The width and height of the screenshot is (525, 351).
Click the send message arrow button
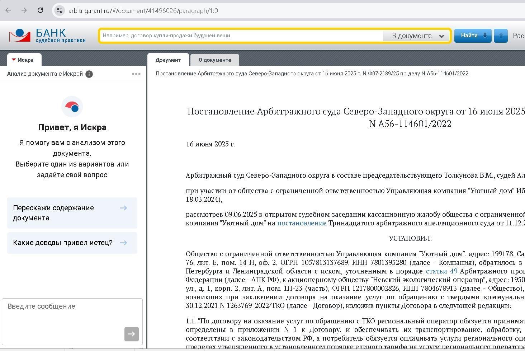131,334
